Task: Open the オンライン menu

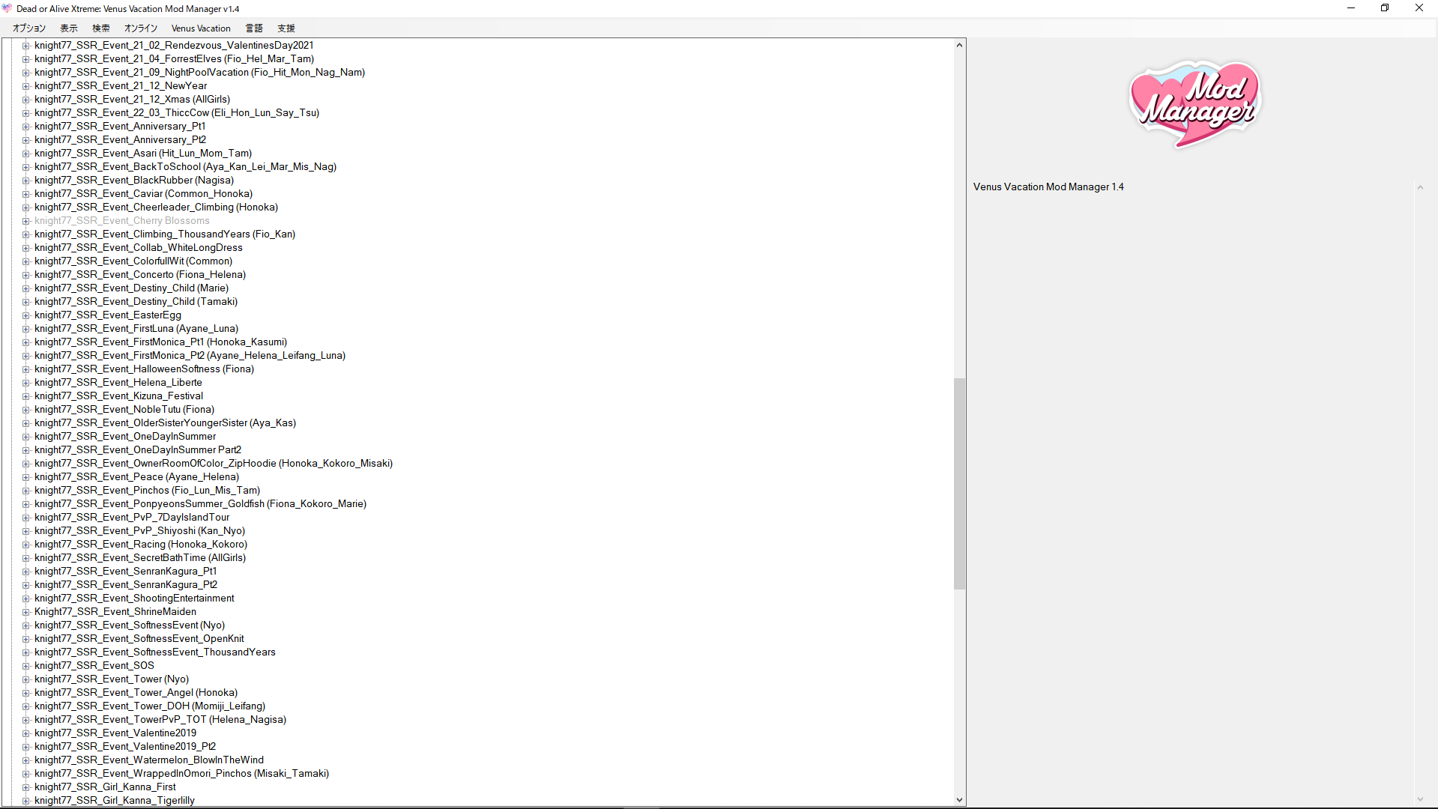Action: [x=141, y=28]
